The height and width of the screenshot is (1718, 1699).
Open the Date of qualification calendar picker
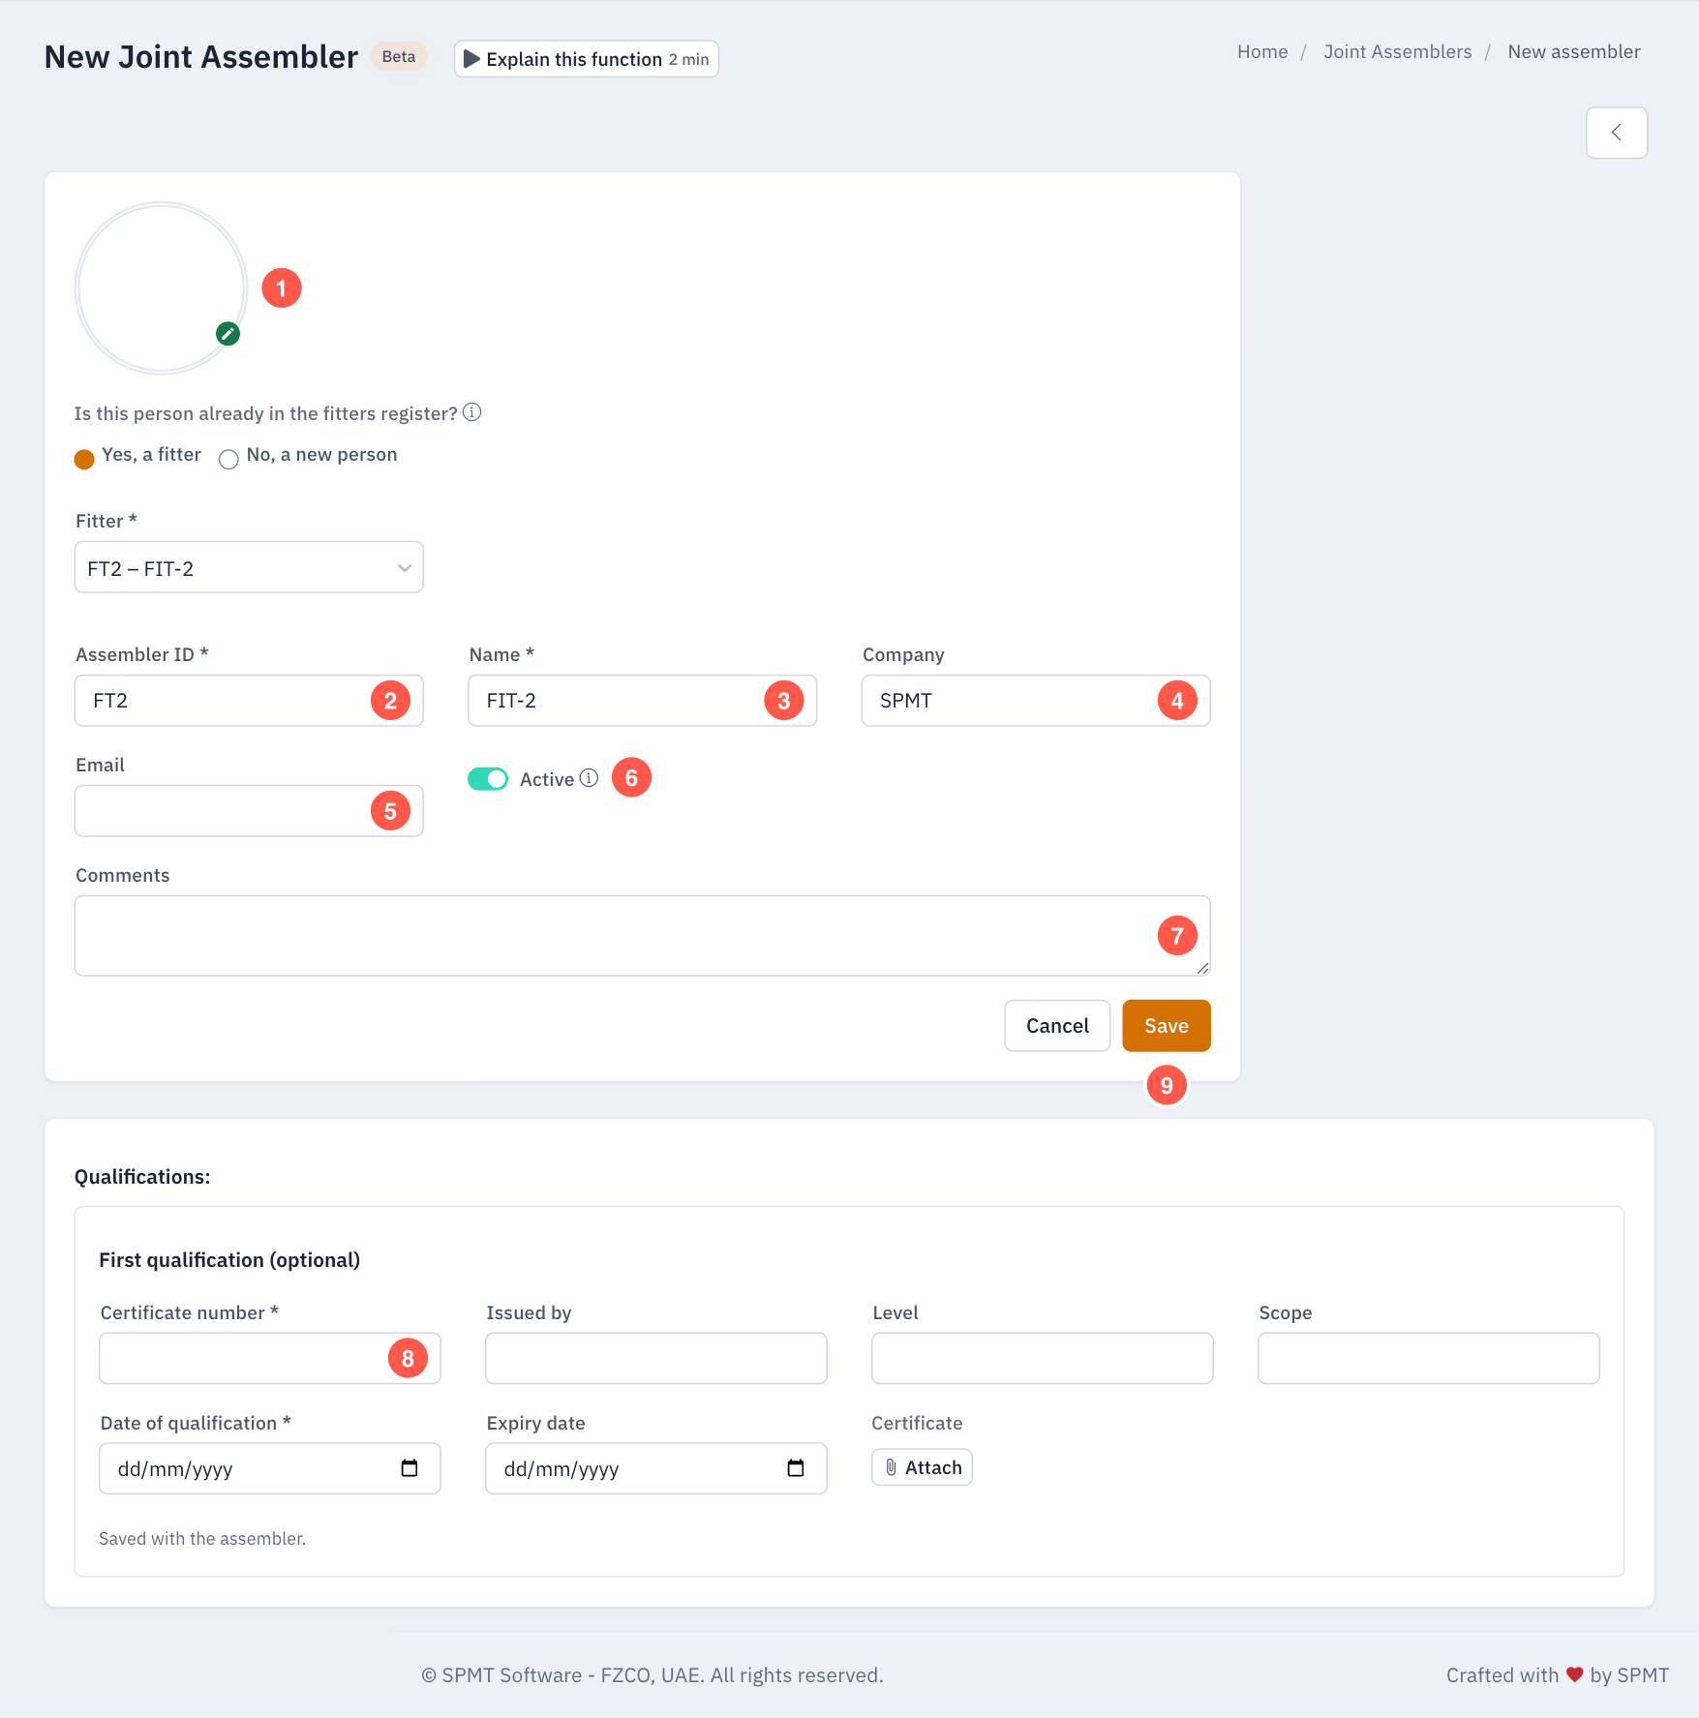point(410,1468)
